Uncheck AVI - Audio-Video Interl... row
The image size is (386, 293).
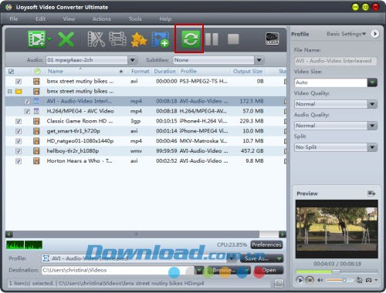pos(27,101)
